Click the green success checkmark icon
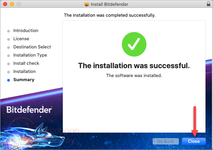Viewport: 213px width, 150px height. pyautogui.click(x=134, y=44)
